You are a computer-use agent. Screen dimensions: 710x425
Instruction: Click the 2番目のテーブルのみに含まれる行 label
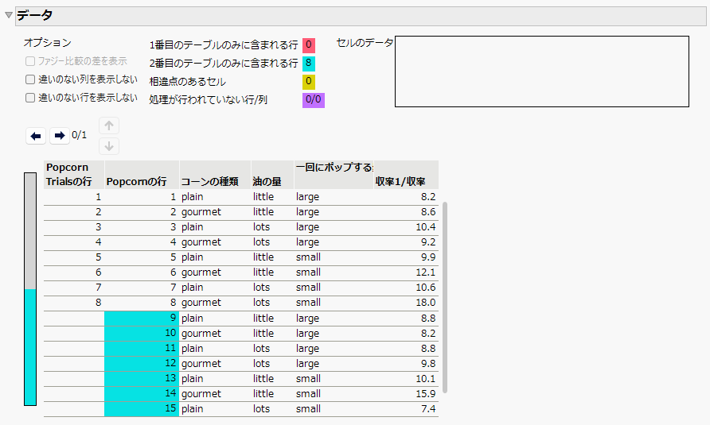224,64
